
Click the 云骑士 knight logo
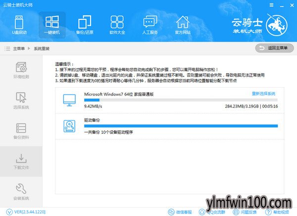click(277, 25)
